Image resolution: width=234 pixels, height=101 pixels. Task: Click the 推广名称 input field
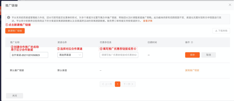click(29, 55)
